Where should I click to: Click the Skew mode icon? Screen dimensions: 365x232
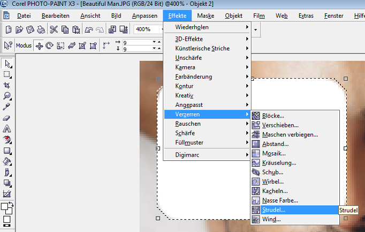[x=72, y=45]
